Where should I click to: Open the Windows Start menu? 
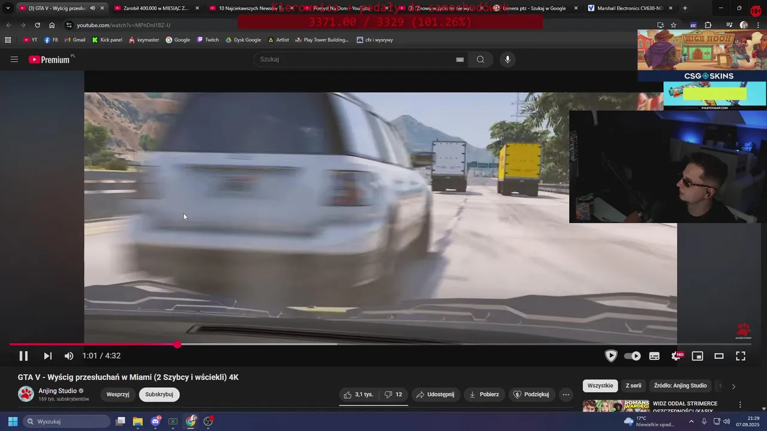click(13, 421)
